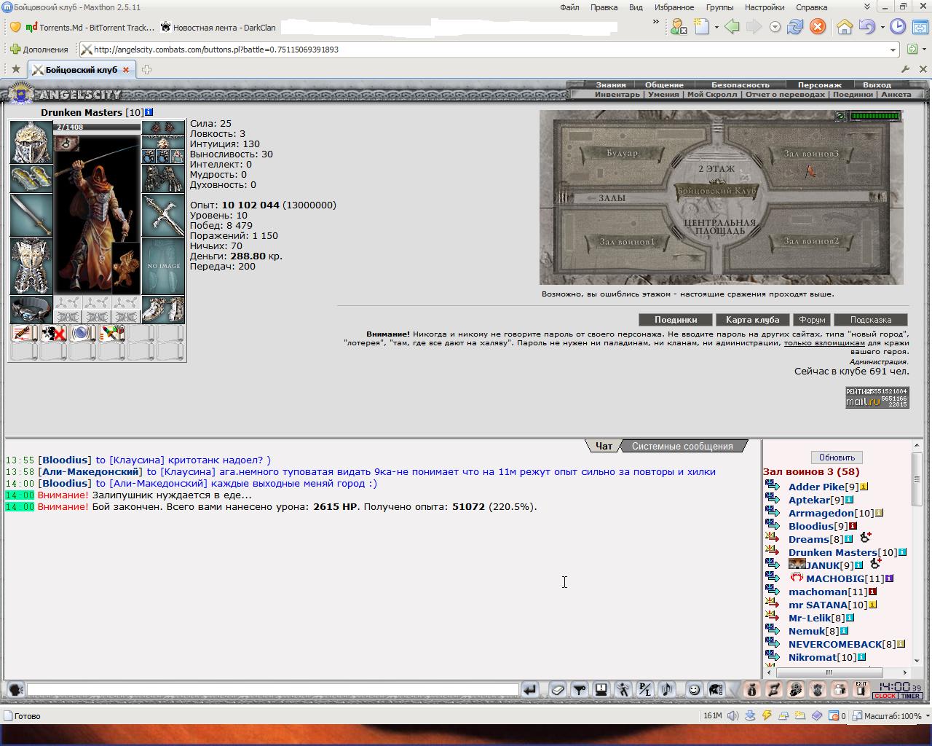The height and width of the screenshot is (746, 932).
Task: Open the smiley emoticons panel
Action: coord(694,689)
